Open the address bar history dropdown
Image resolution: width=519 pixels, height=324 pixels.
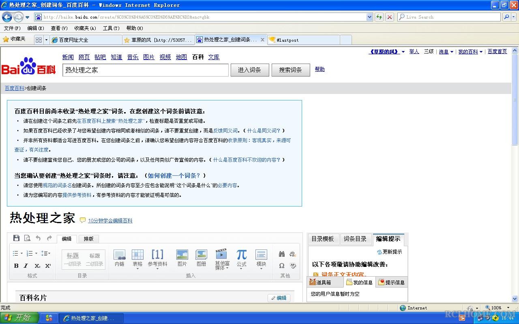point(369,17)
